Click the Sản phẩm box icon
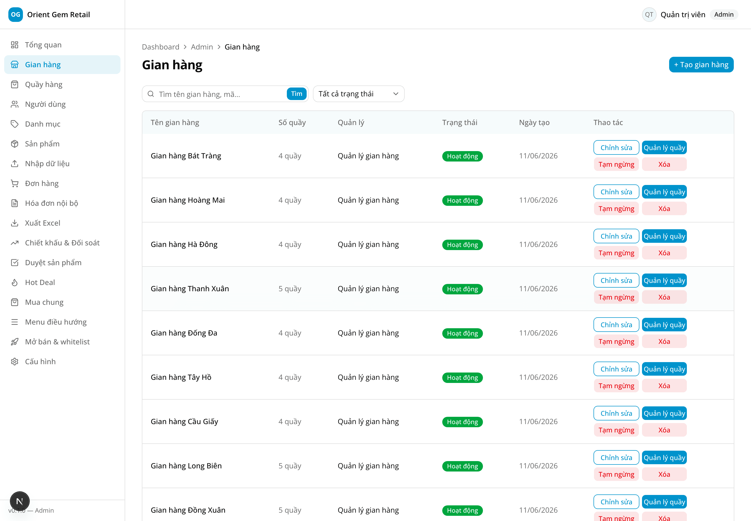This screenshot has height=521, width=751. [15, 144]
